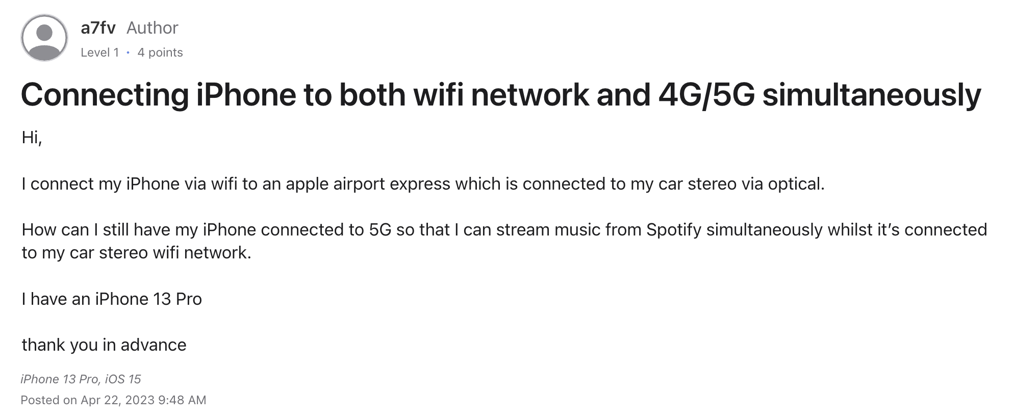Click the Author label next to the username
The height and width of the screenshot is (420, 1014).
coord(152,28)
